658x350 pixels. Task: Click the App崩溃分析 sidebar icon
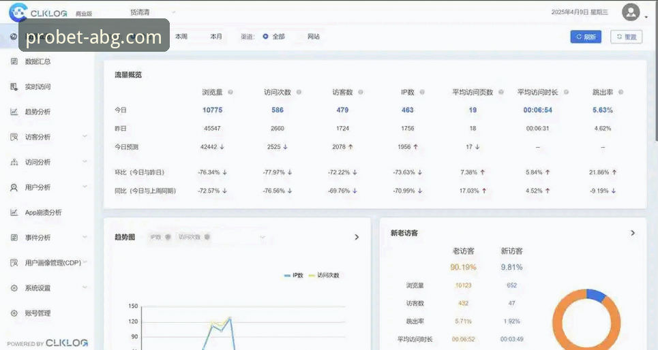click(14, 212)
